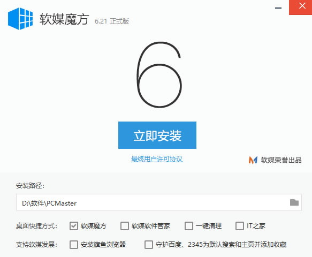Minimize the installer window

278,8
